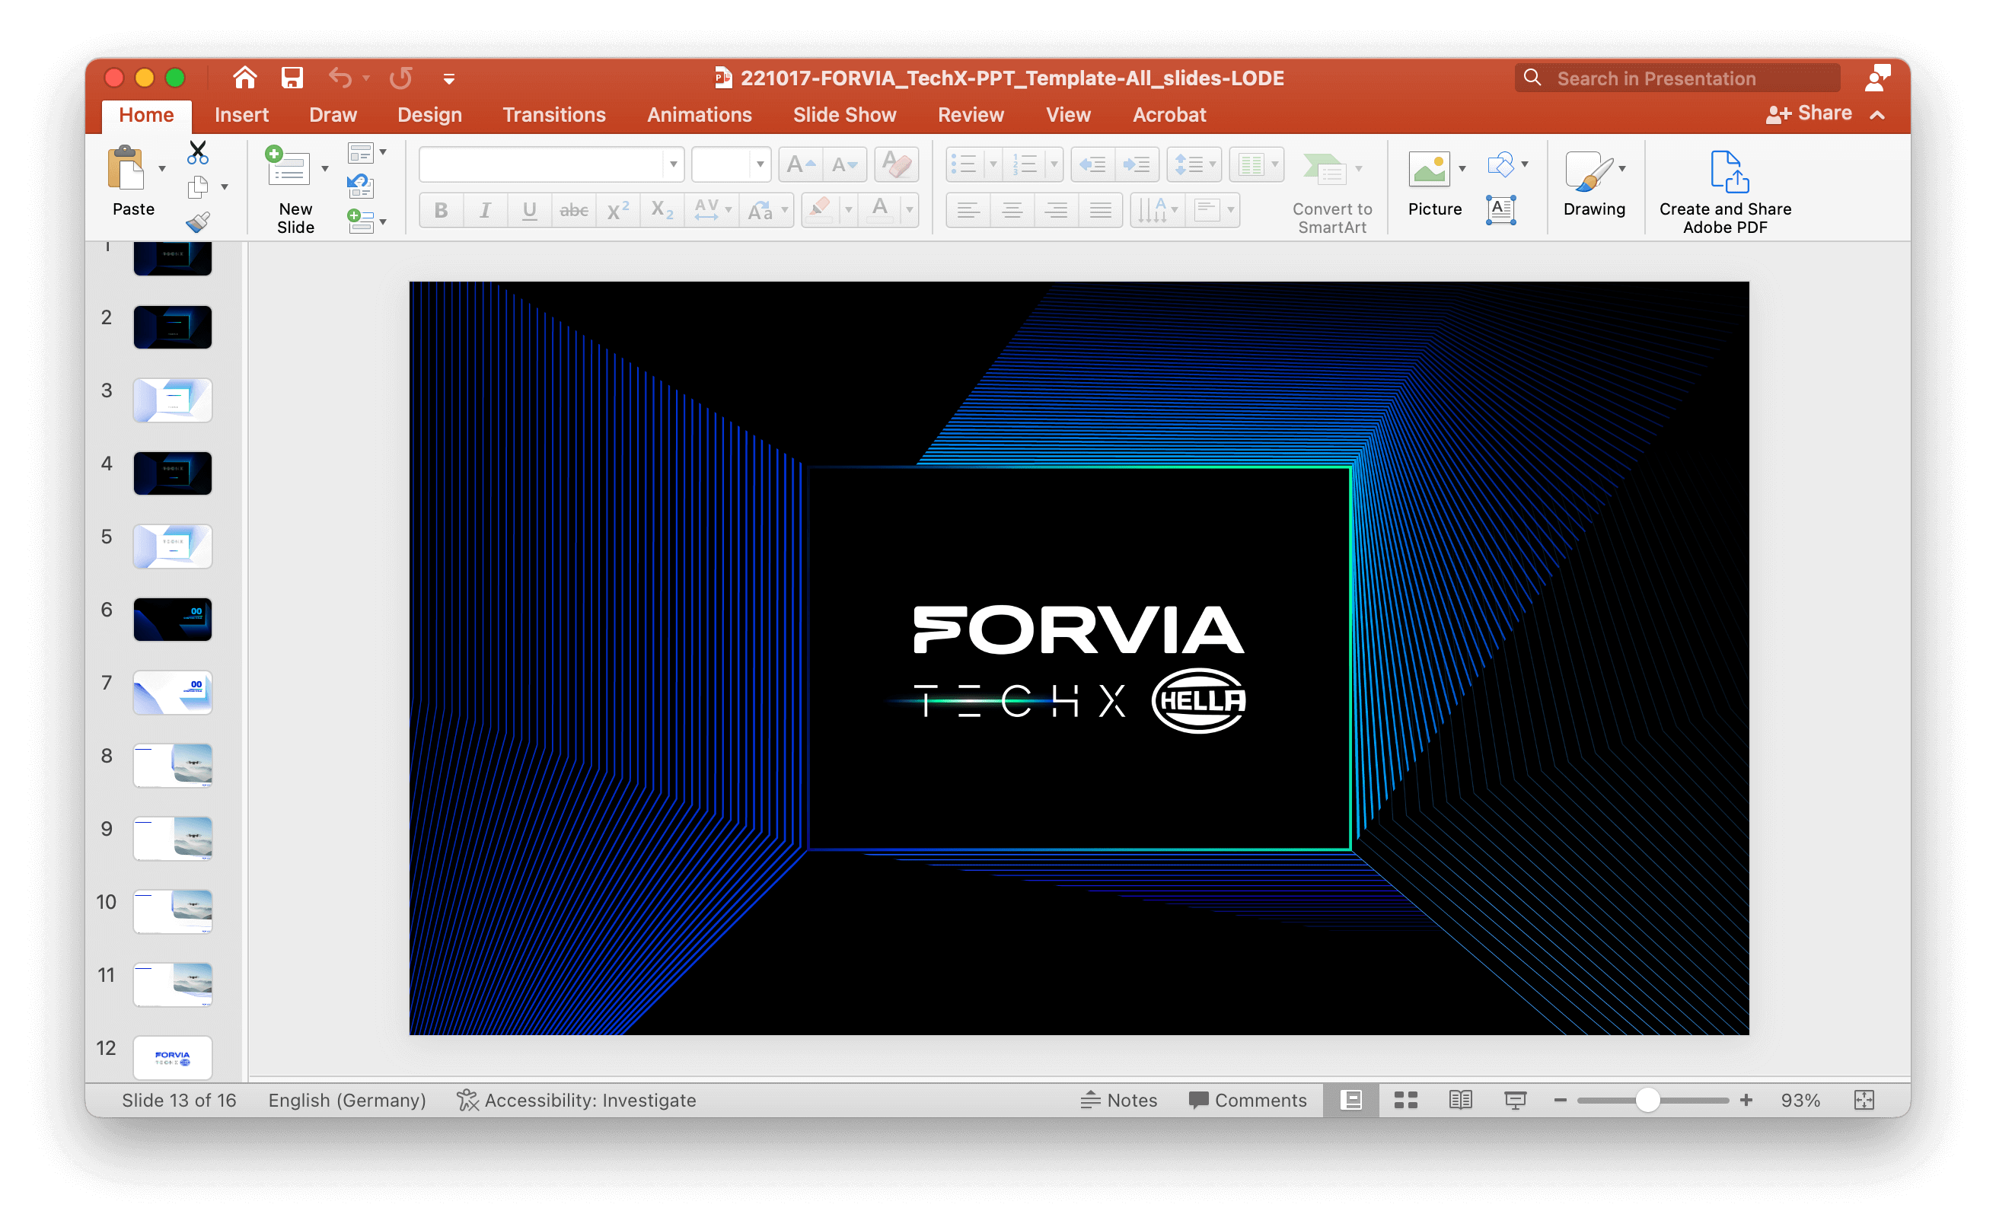Expand the Paste options arrow

[162, 168]
